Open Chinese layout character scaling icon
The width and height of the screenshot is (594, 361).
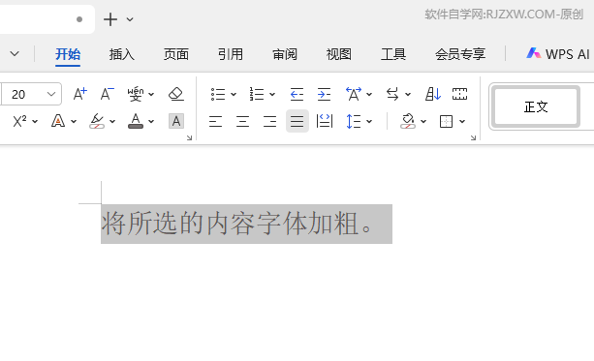[x=354, y=94]
